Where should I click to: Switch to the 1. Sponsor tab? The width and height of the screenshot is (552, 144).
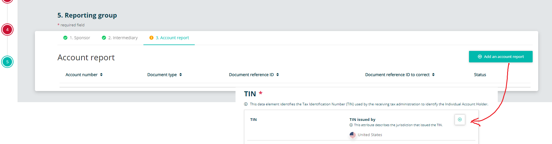[x=80, y=38]
